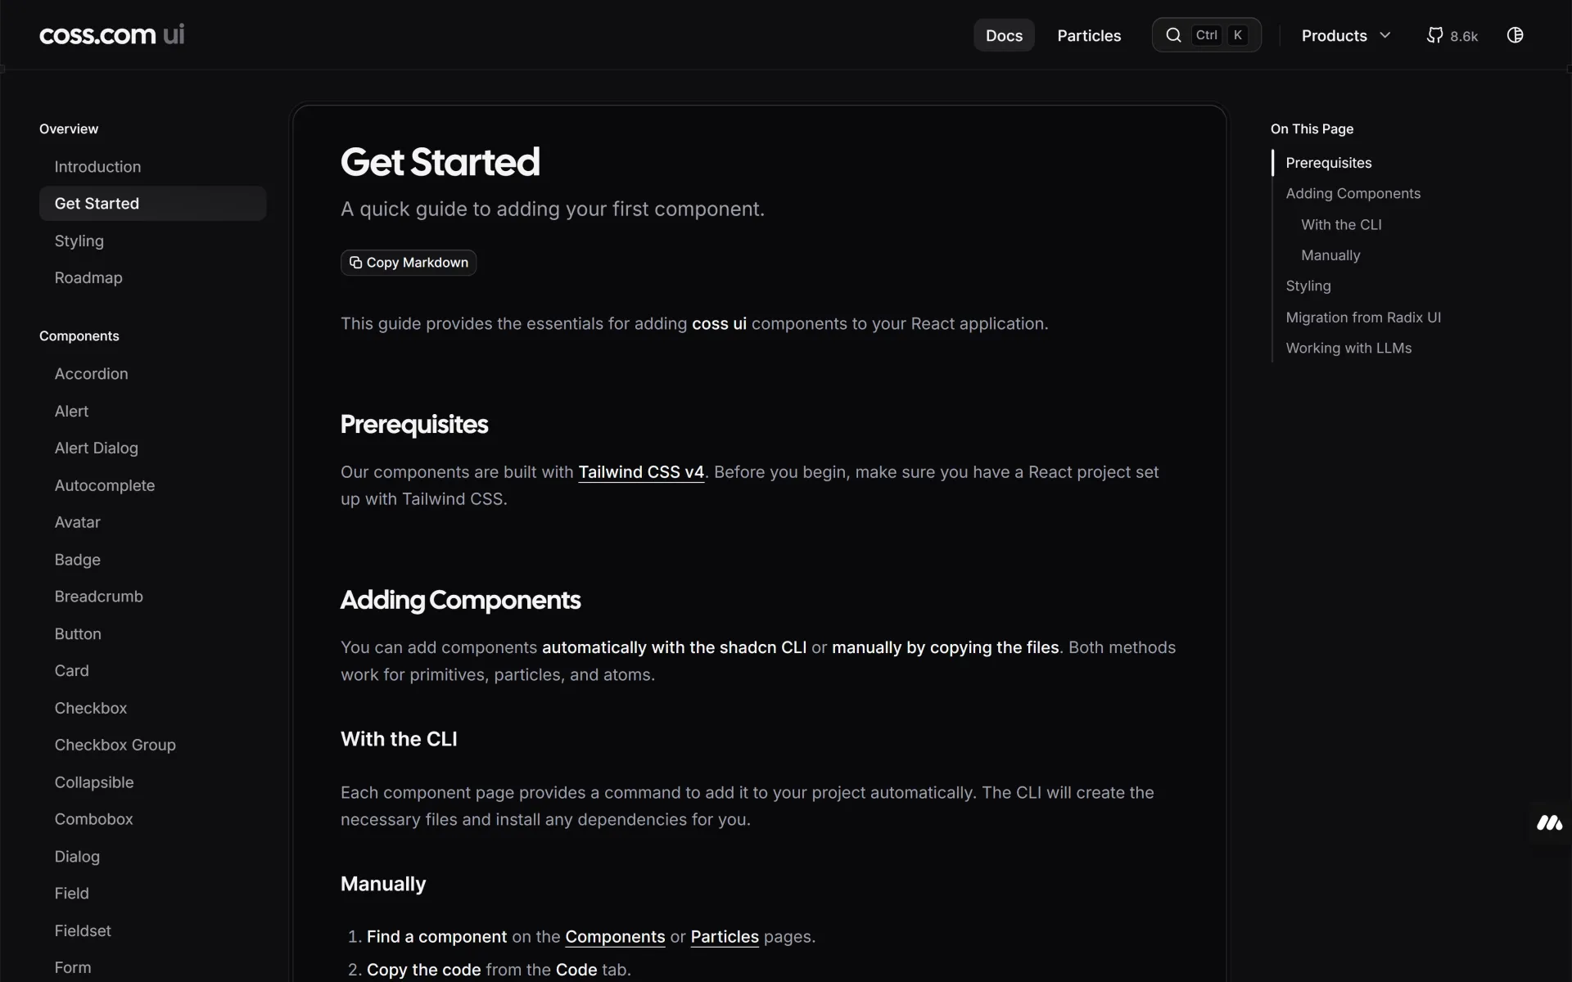Select Styling in the sidebar Overview
The width and height of the screenshot is (1572, 982).
(x=79, y=241)
